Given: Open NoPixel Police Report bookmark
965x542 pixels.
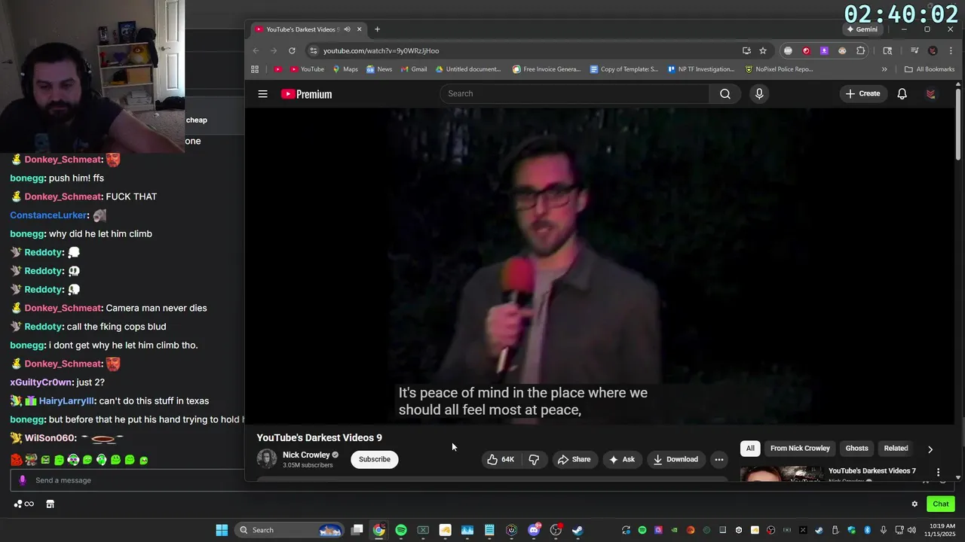Looking at the screenshot, I should 779,69.
